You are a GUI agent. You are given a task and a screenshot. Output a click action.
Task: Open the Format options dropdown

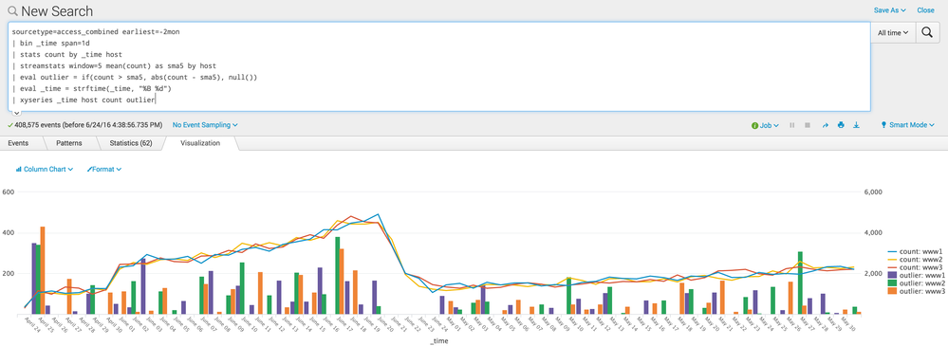pyautogui.click(x=104, y=169)
